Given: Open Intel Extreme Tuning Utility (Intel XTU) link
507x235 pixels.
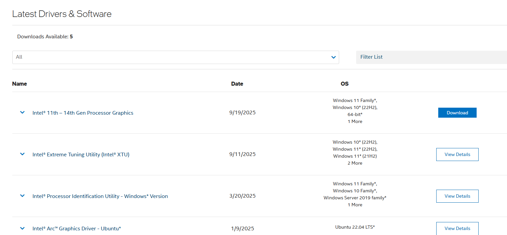Looking at the screenshot, I should [81, 155].
